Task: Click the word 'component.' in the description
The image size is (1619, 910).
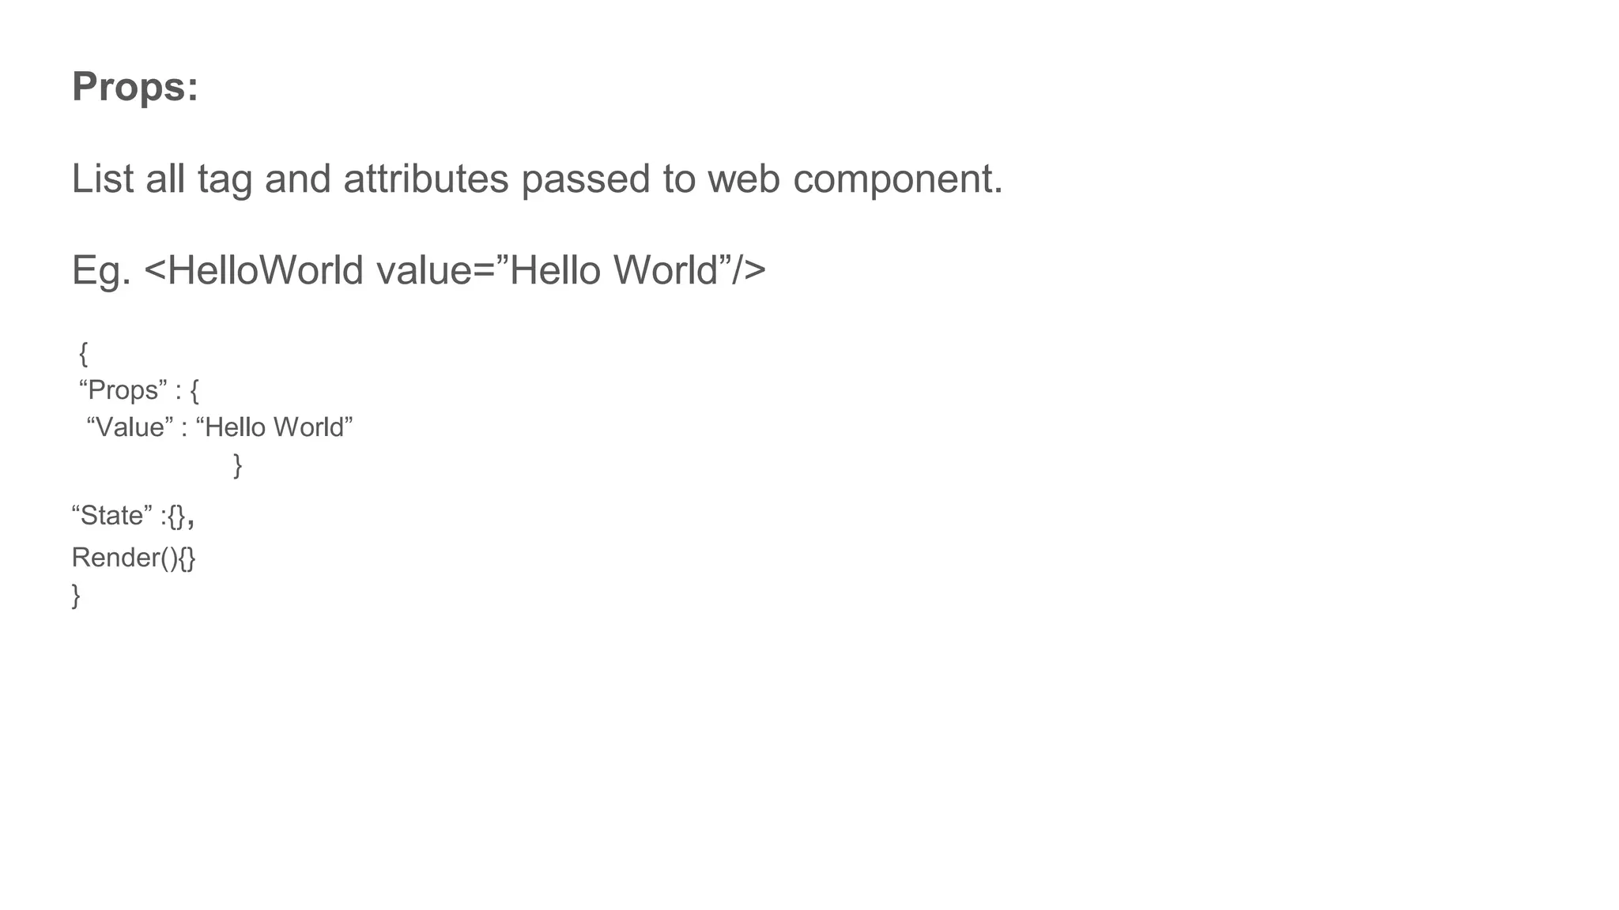Action: point(898,180)
